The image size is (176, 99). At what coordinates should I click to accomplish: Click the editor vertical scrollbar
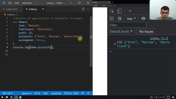(91, 42)
